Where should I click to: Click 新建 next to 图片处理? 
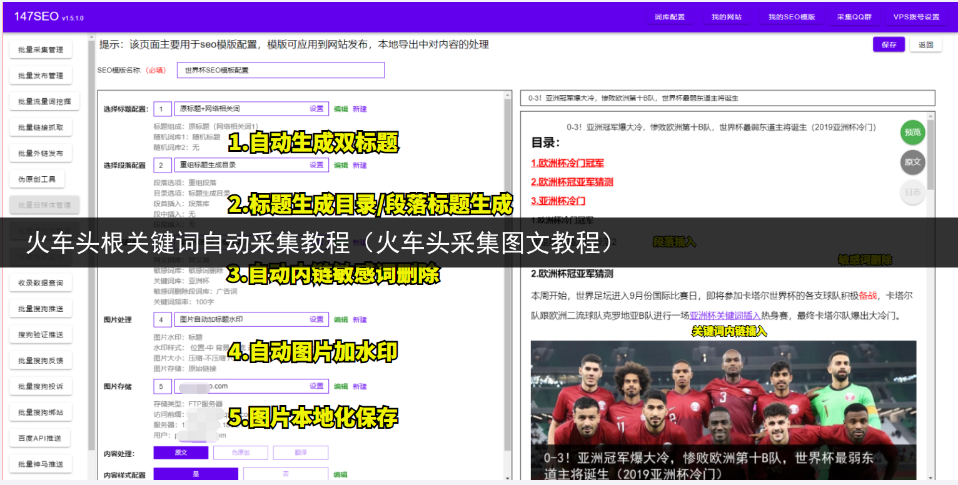[360, 319]
